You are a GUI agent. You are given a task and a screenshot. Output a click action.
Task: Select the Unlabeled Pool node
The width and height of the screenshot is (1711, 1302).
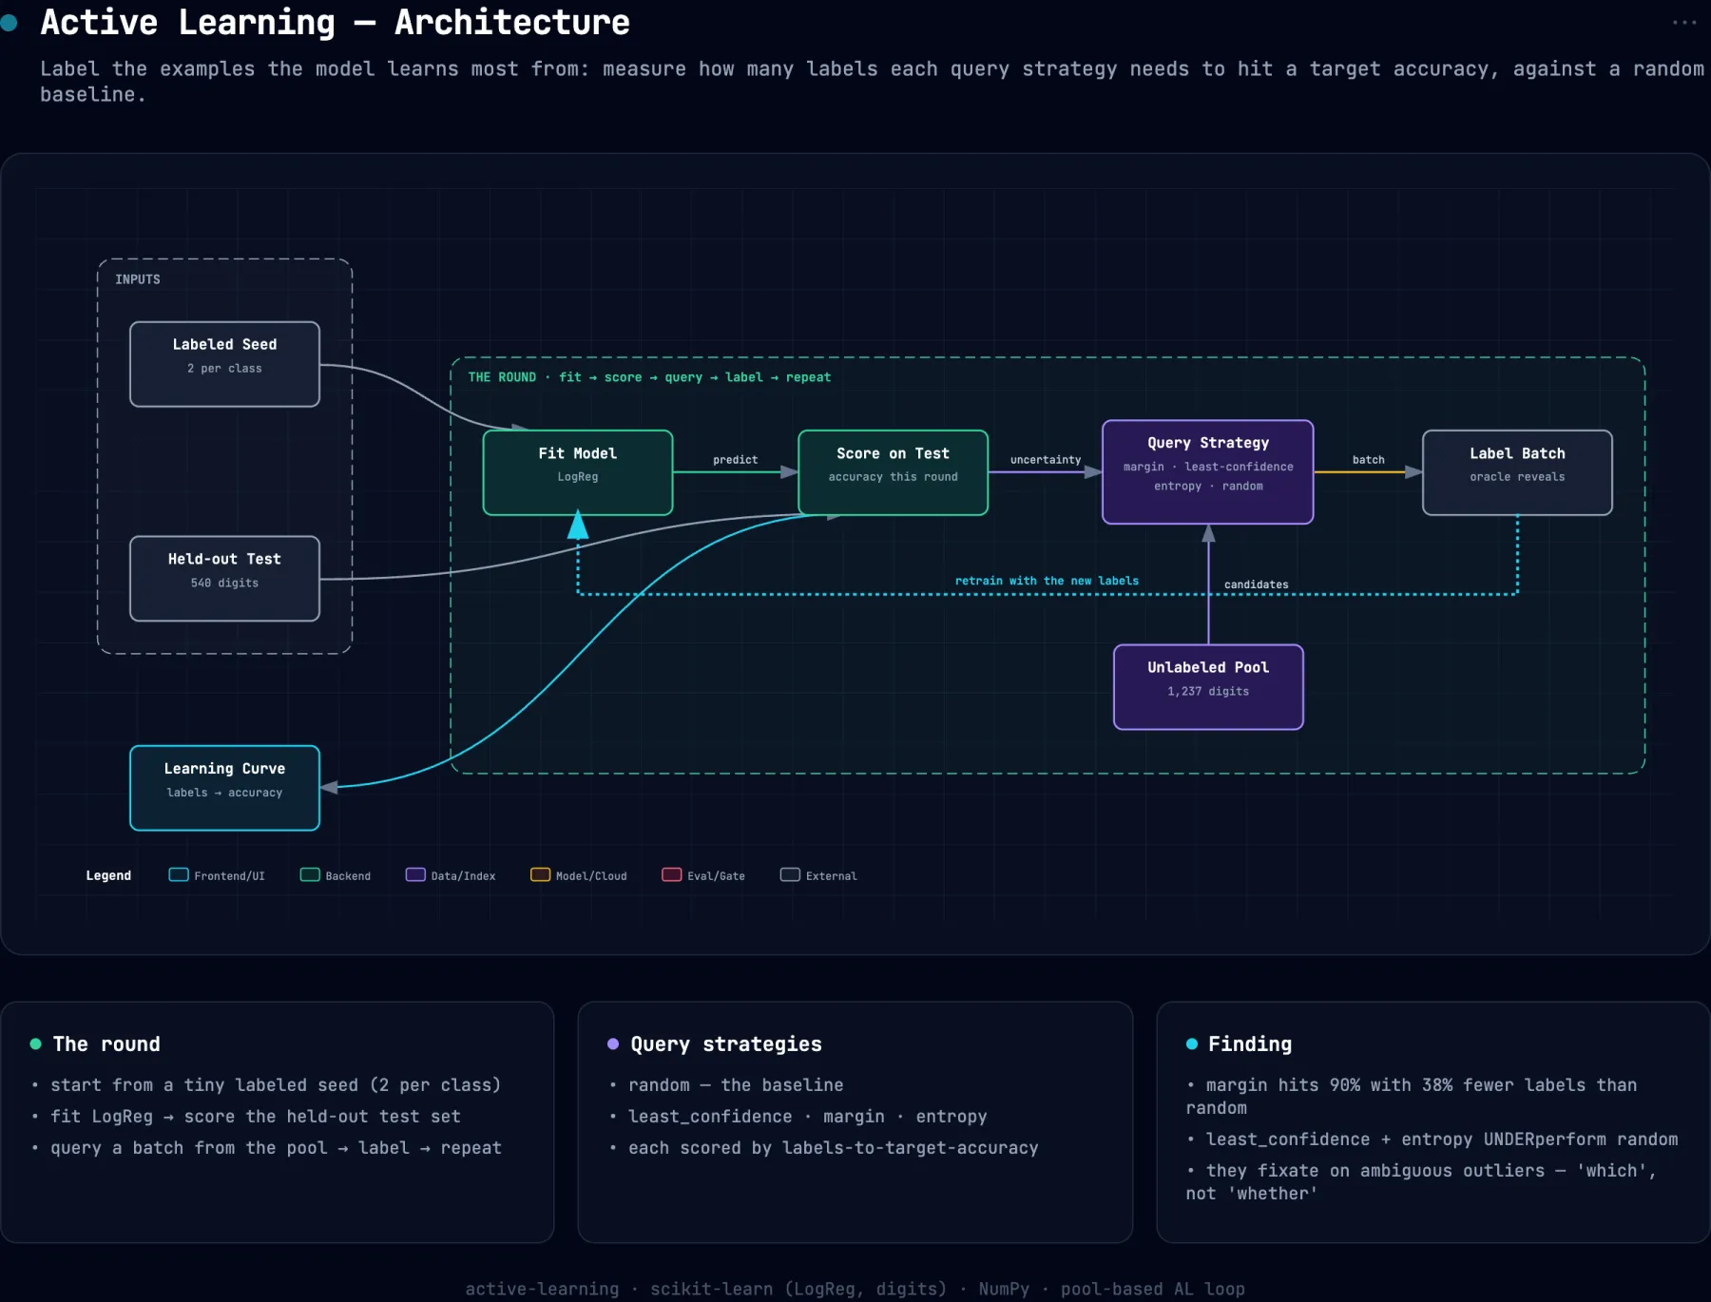pyautogui.click(x=1208, y=687)
